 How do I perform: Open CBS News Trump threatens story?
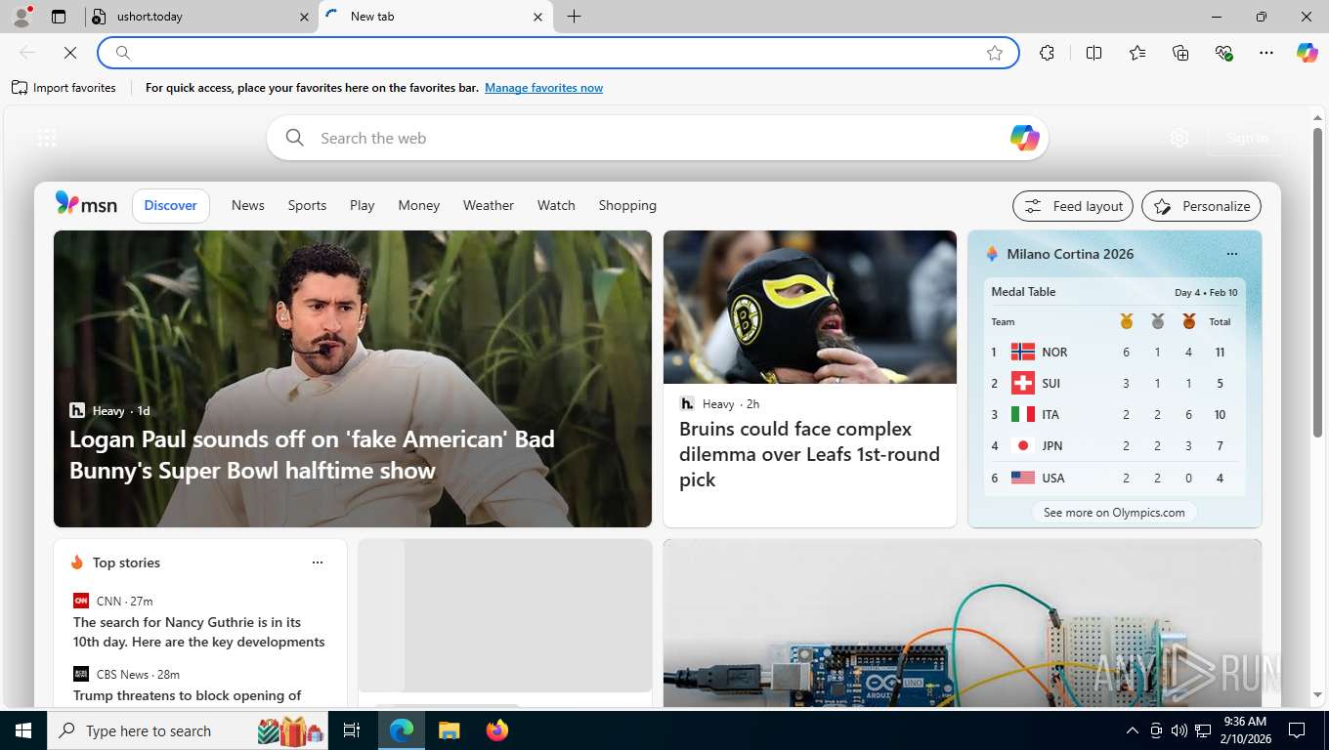188,695
